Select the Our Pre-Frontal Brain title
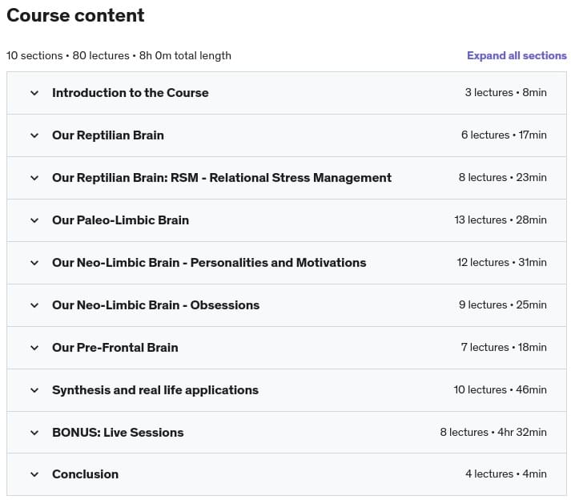This screenshot has height=504, width=571. (x=115, y=347)
